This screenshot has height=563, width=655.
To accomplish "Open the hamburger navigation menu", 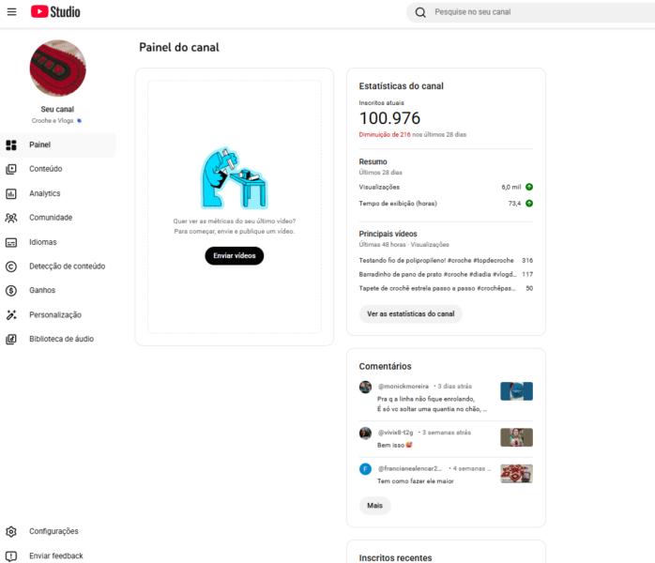I will [11, 11].
